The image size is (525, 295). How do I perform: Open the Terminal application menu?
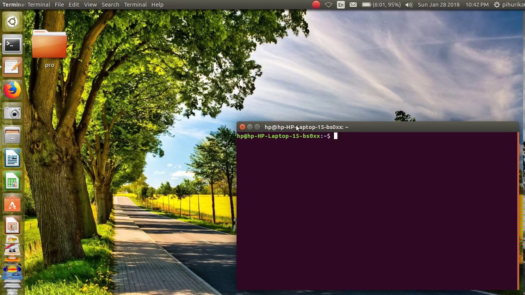[135, 5]
